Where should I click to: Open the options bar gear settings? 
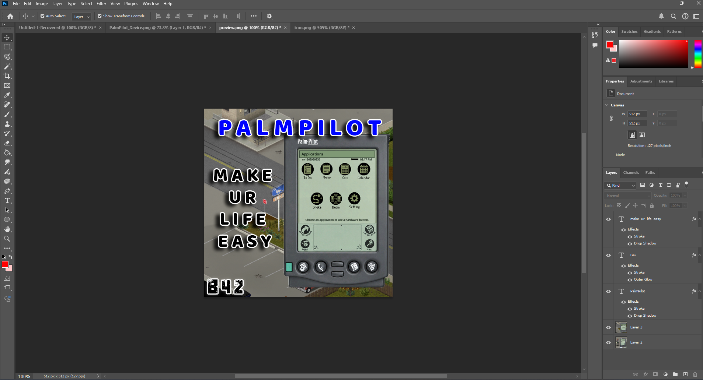(269, 16)
